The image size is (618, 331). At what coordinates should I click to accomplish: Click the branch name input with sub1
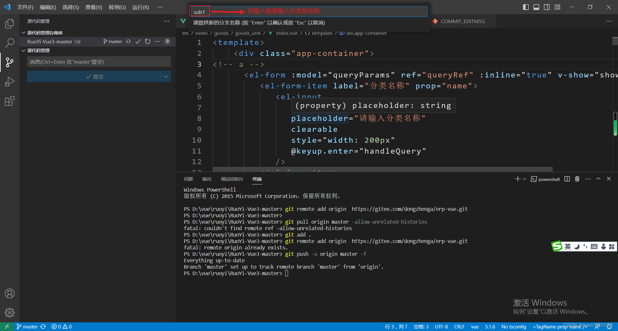309,12
